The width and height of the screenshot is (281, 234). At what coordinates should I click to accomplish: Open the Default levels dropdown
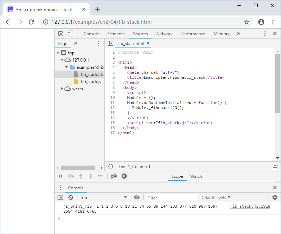click(x=215, y=198)
